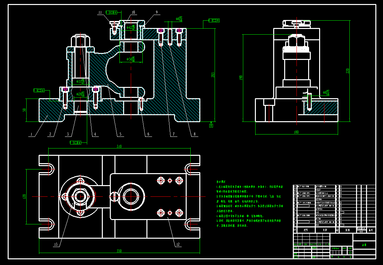Click the Φ37 H8/h7 fit annotation
This screenshot has height=265, width=383.
pyautogui.click(x=81, y=81)
